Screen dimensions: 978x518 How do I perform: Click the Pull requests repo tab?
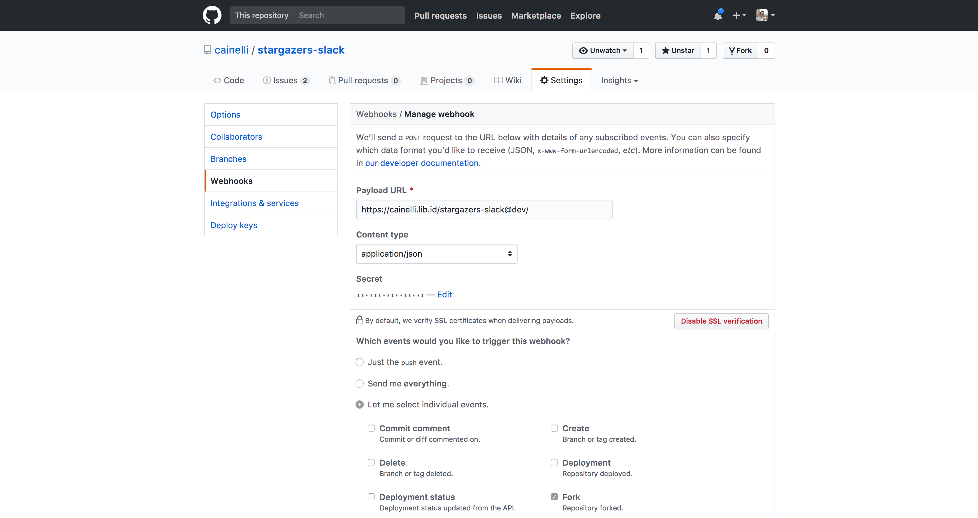click(x=364, y=80)
